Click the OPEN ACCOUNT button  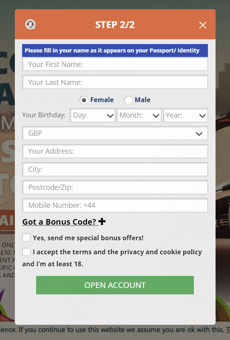pos(115,285)
